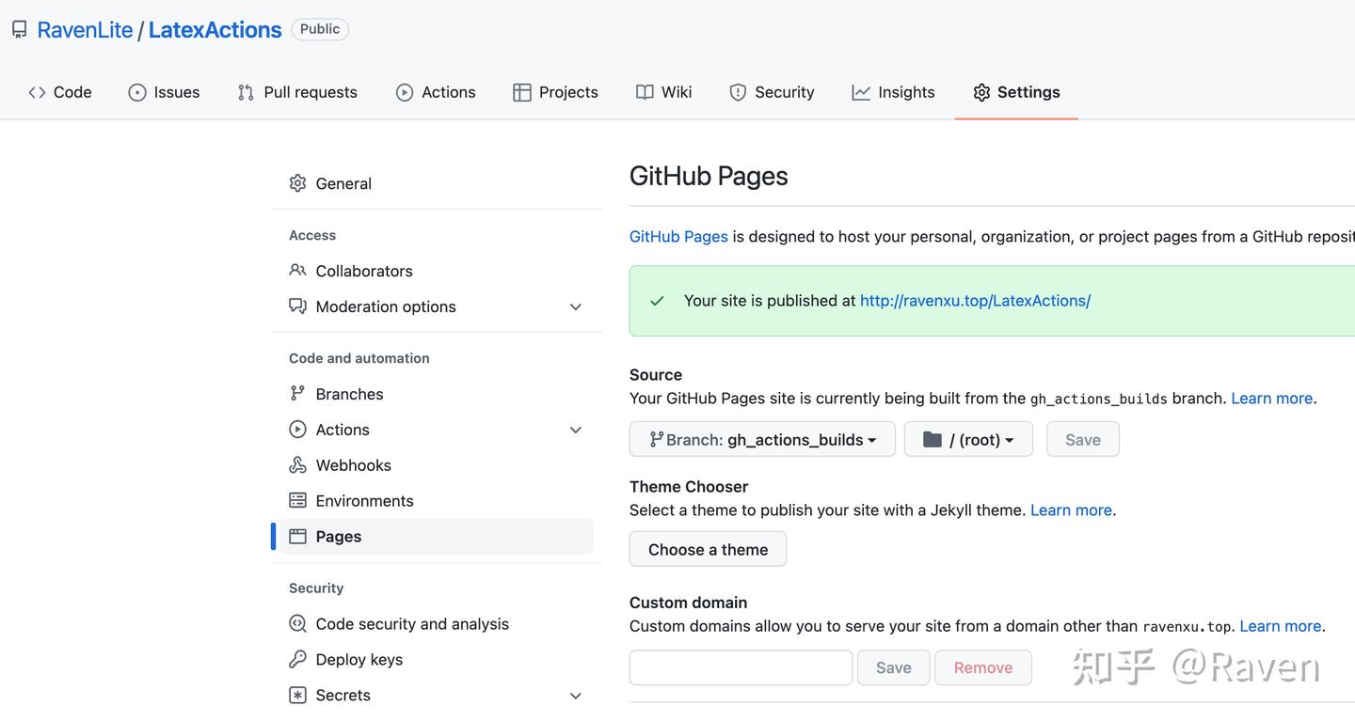Click the custom domain input field
The width and height of the screenshot is (1355, 721).
point(740,667)
